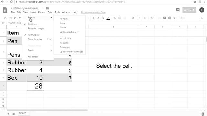Open the File menu
Screen dimensions: 207x116
pyautogui.click(x=13, y=12)
